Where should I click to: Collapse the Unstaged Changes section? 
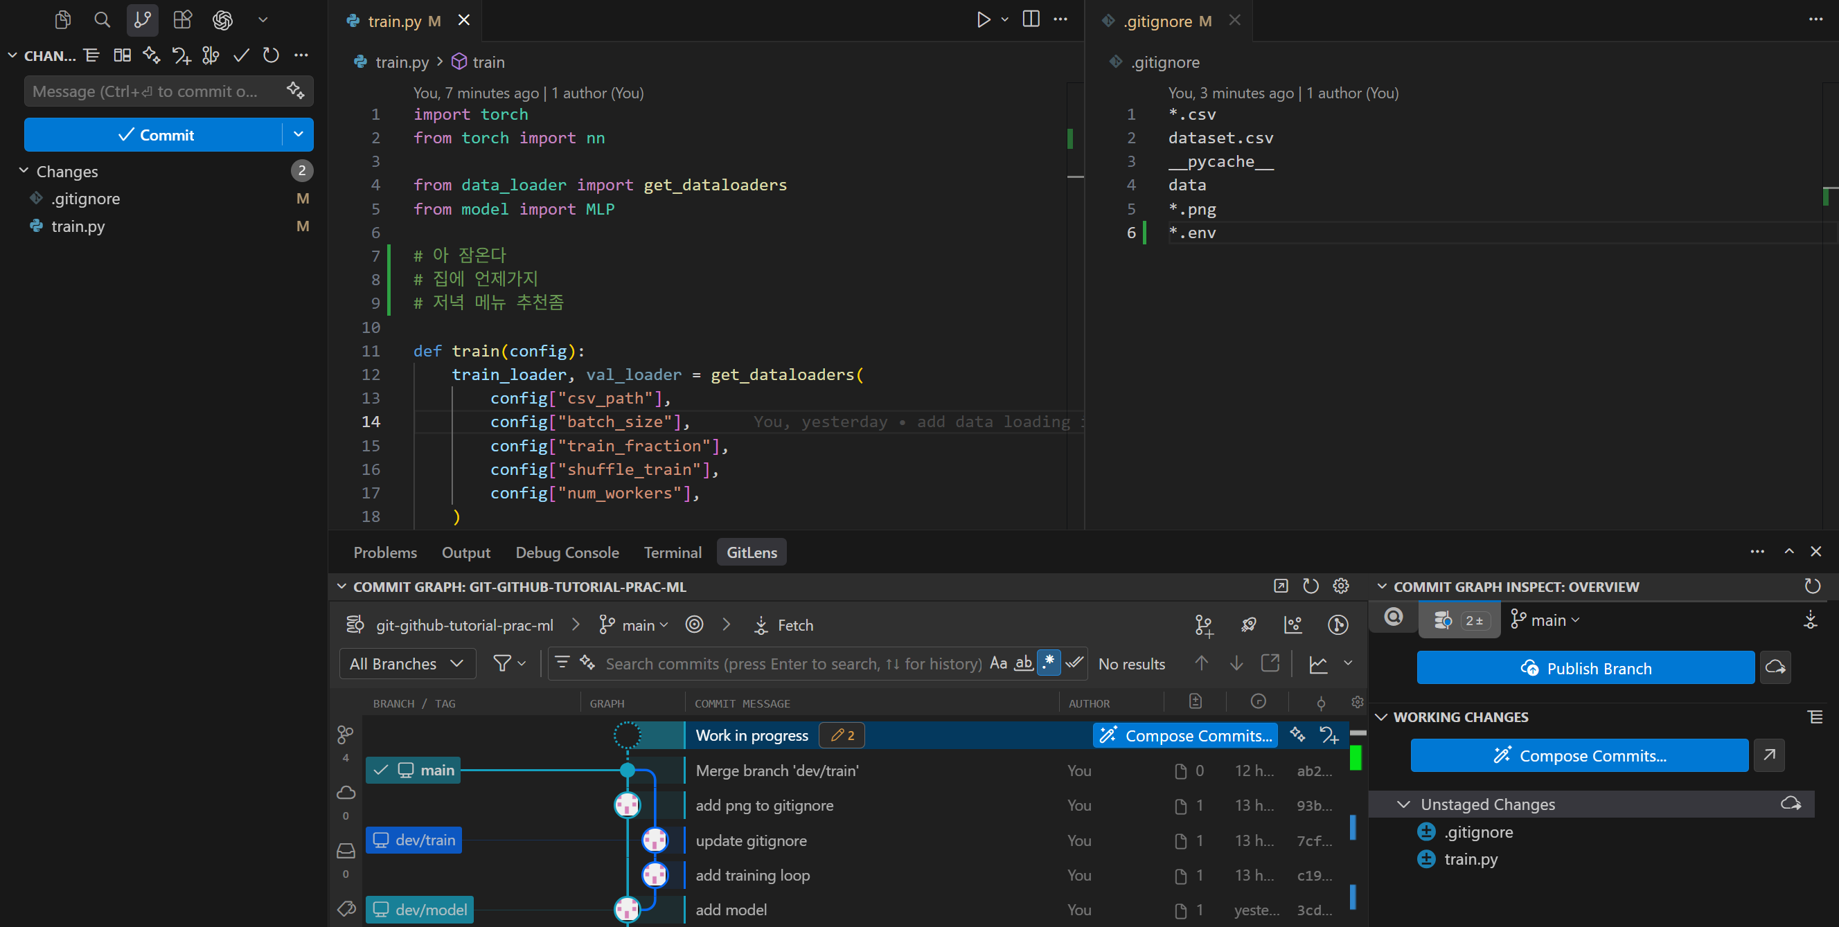pos(1403,804)
